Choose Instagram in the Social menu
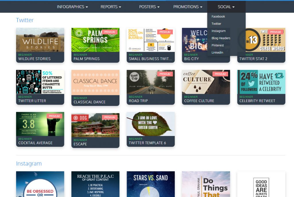The image size is (294, 197). pyautogui.click(x=218, y=31)
